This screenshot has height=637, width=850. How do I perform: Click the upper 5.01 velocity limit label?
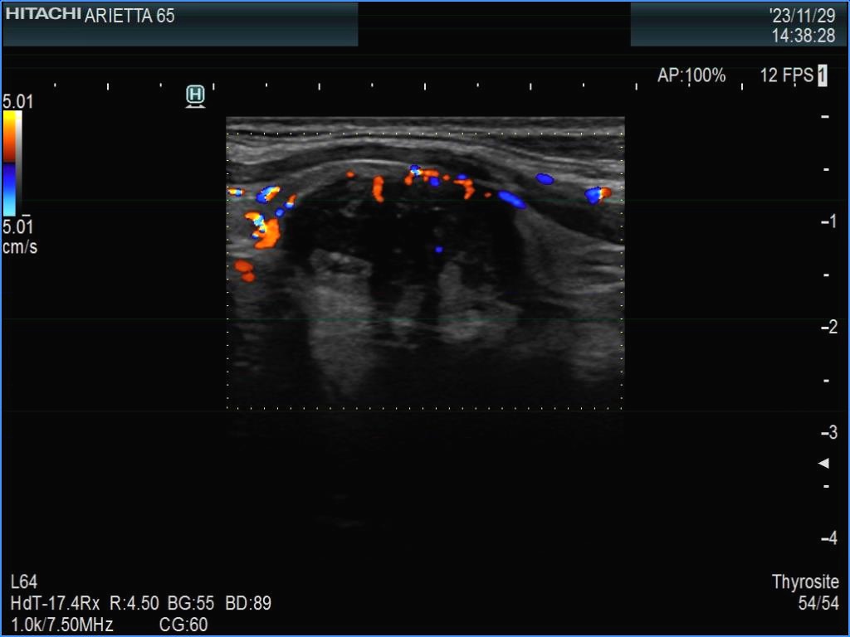click(x=17, y=102)
